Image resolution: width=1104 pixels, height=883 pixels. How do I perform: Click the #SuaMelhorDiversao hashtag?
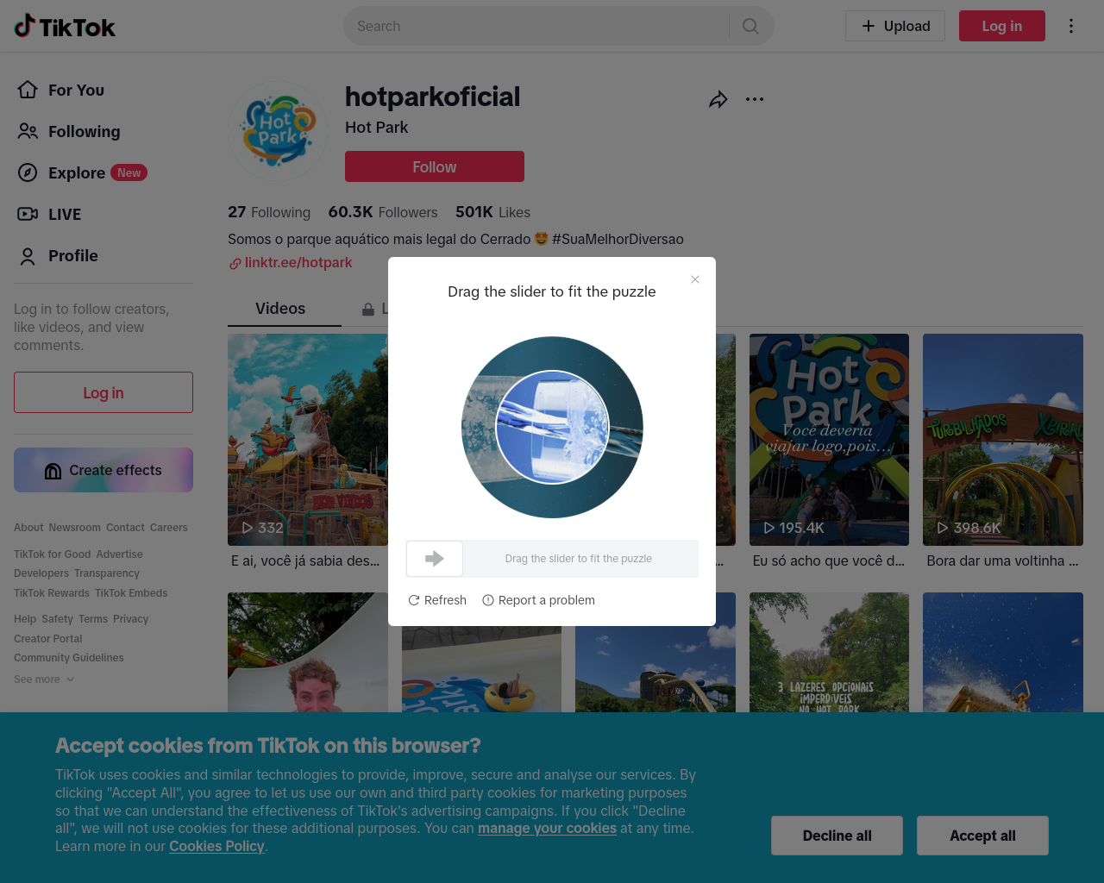(618, 239)
